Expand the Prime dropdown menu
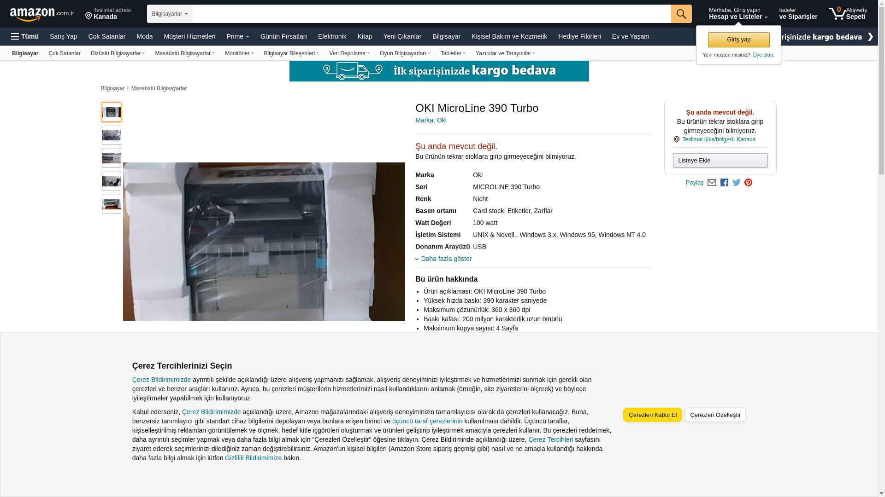The width and height of the screenshot is (885, 497). click(237, 36)
